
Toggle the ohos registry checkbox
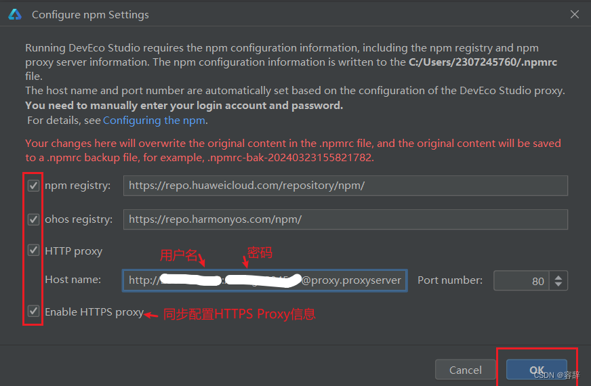point(33,219)
